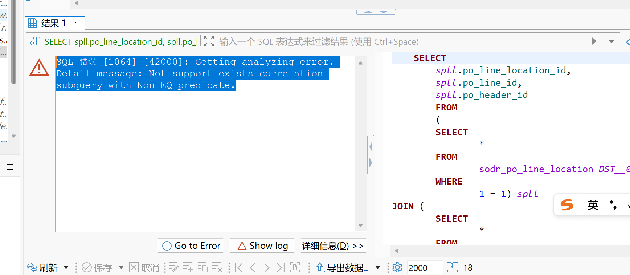
Task: Click the error message scrollbar down arrow
Action: (x=360, y=226)
